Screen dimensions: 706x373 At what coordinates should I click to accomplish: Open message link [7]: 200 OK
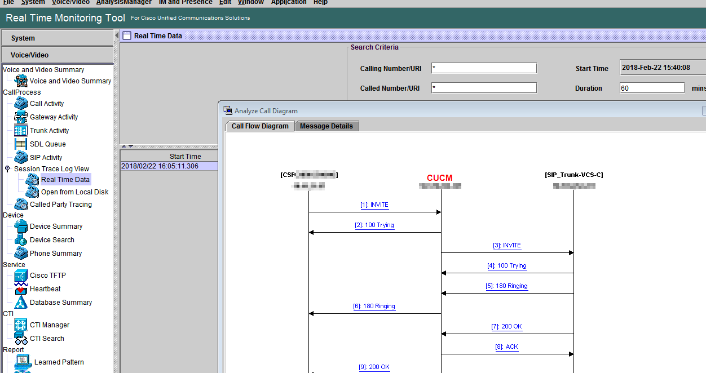pos(507,327)
